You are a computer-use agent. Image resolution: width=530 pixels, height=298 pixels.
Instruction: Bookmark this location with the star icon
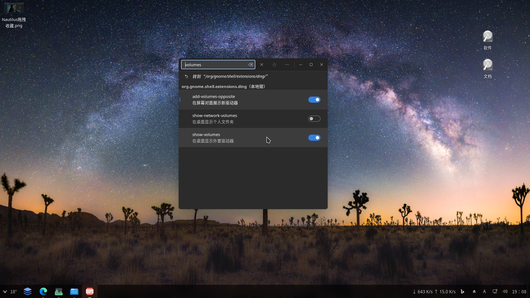[274, 65]
